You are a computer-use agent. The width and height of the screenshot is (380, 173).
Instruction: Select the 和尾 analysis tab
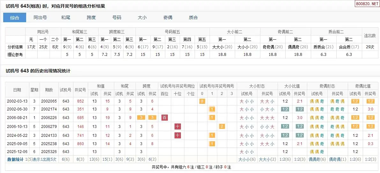(x=66, y=17)
